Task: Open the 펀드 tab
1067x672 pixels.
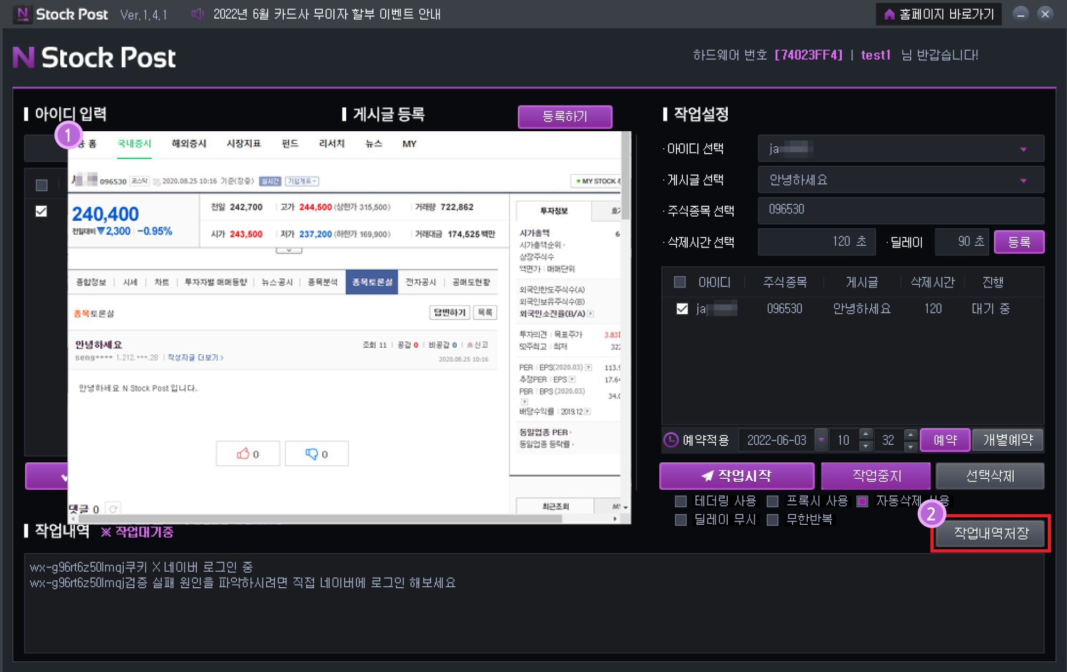Action: pyautogui.click(x=290, y=143)
